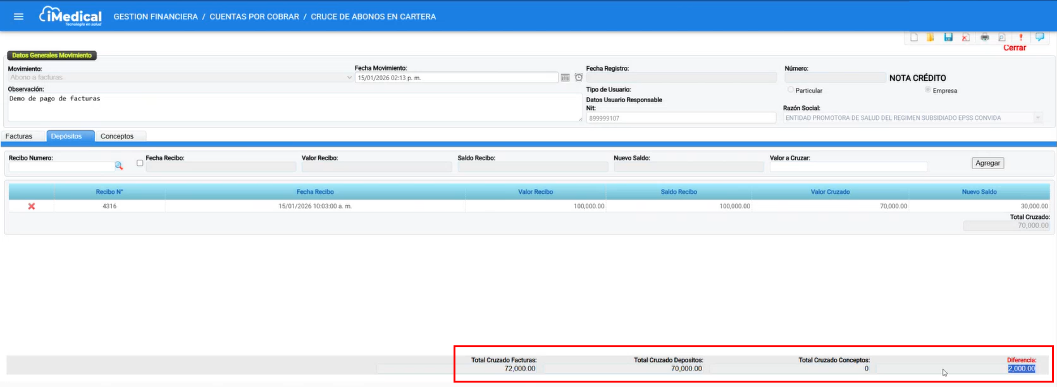Viewport: 1057px width, 387px height.
Task: Switch to the Facturas tab
Action: tap(19, 136)
